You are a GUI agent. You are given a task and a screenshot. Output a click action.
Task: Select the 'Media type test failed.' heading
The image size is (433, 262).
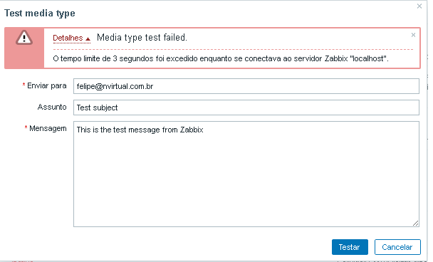point(142,37)
